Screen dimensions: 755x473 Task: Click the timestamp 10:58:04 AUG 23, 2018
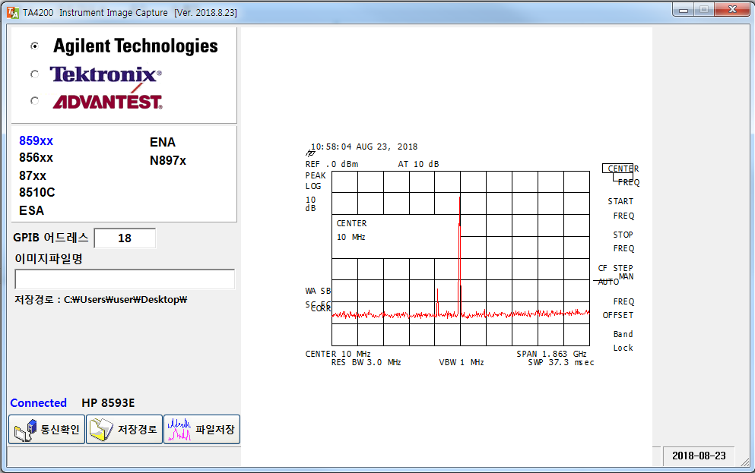[364, 147]
